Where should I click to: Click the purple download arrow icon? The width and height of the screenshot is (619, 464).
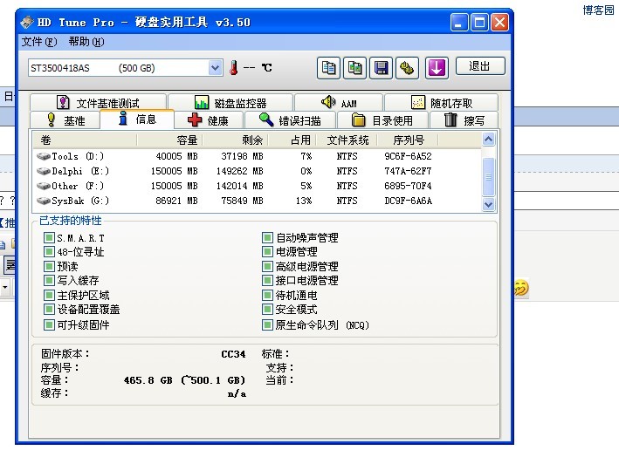[437, 68]
